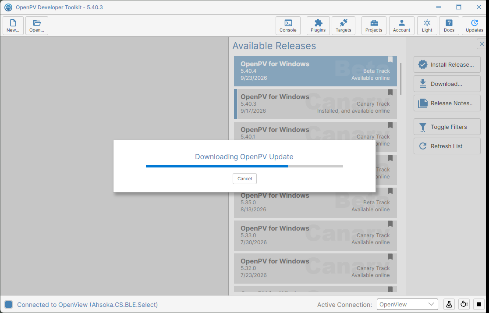Click the 7/30/2026 date text
489x313 pixels.
(254, 242)
